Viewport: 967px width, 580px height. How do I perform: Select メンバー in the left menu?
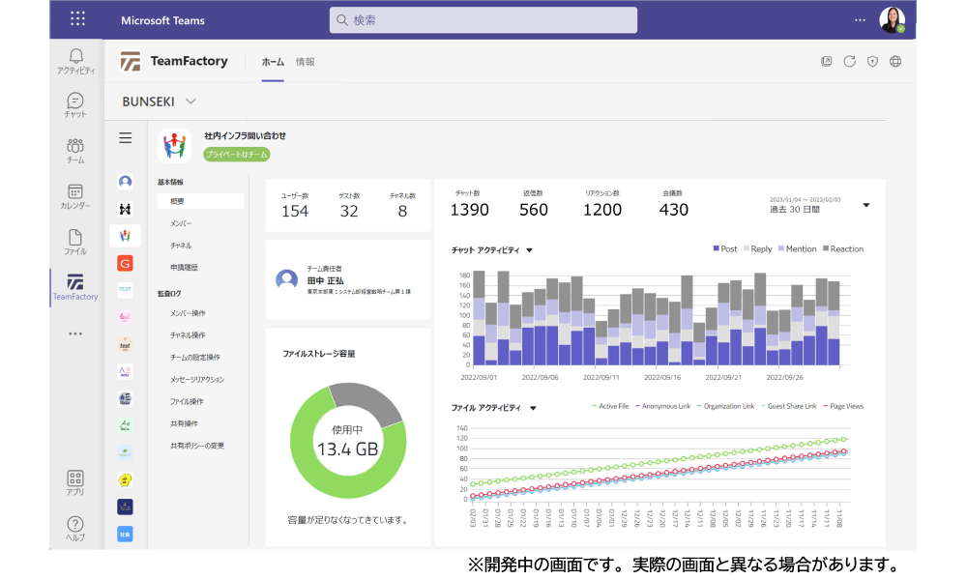tap(181, 223)
